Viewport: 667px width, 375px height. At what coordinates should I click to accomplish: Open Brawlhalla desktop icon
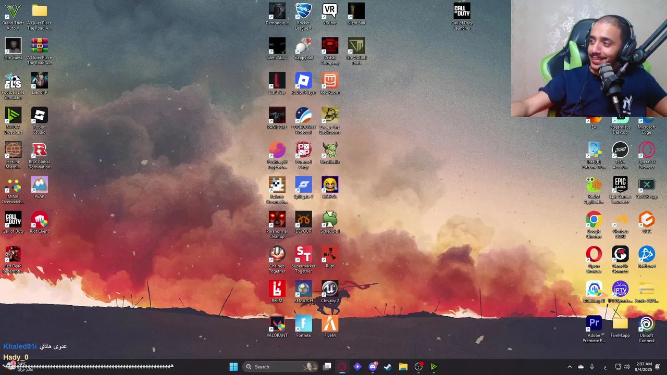(x=330, y=153)
